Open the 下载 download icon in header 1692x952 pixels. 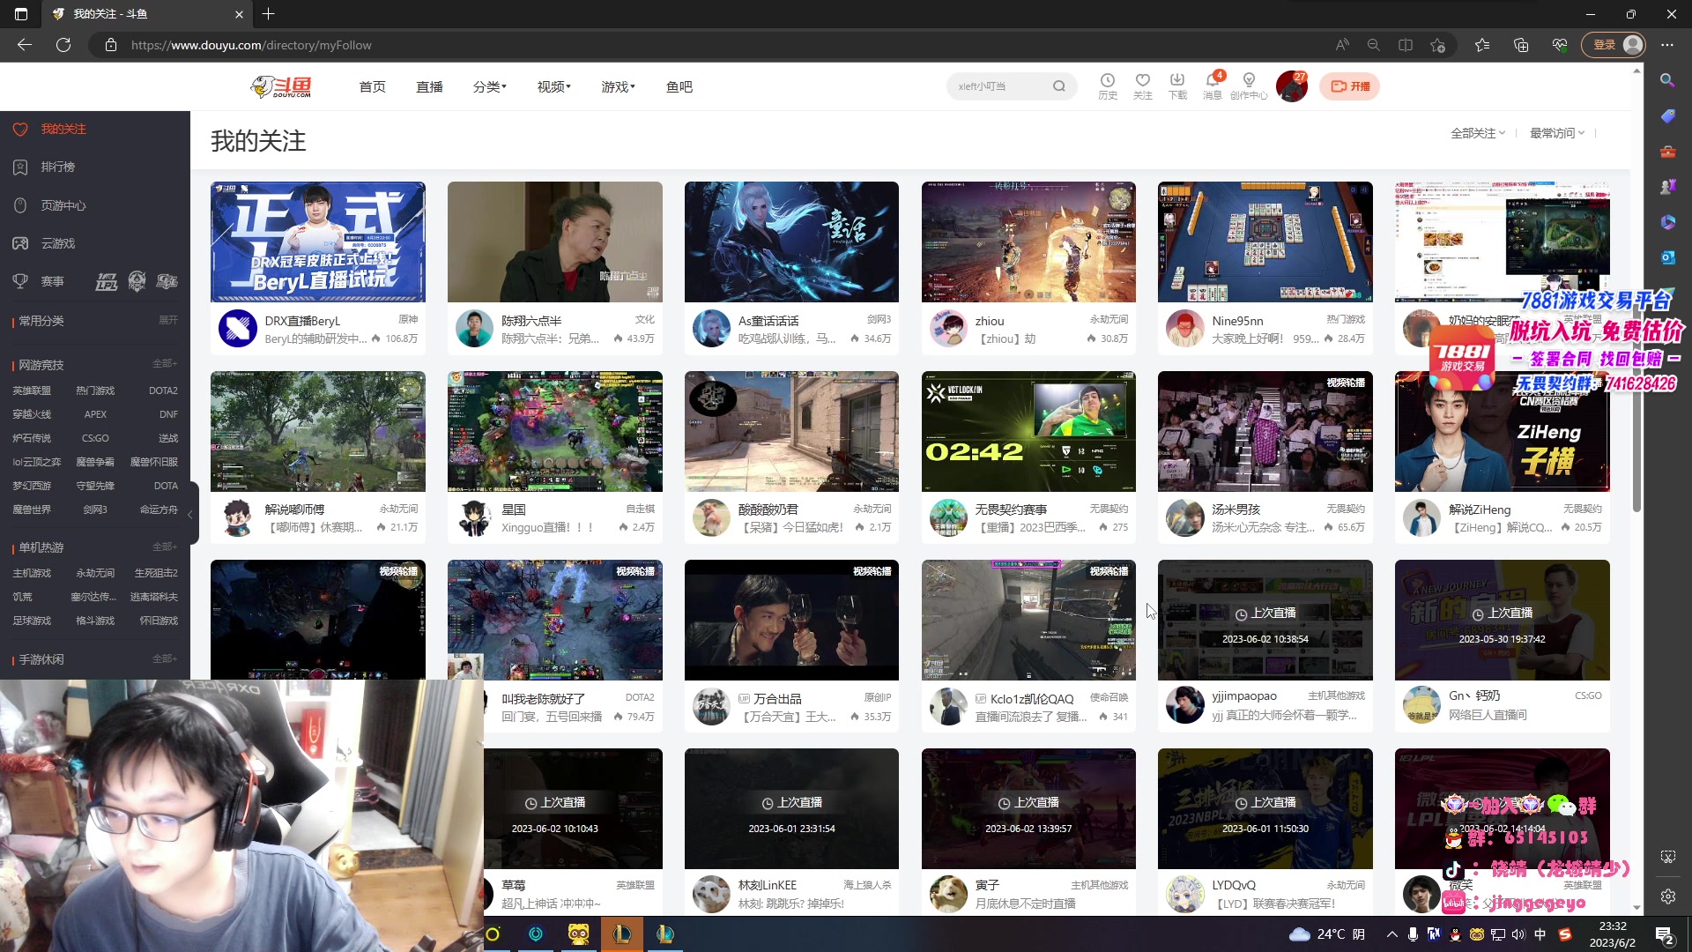tap(1177, 86)
